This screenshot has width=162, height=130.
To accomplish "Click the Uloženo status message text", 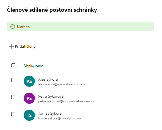I will [23, 27].
